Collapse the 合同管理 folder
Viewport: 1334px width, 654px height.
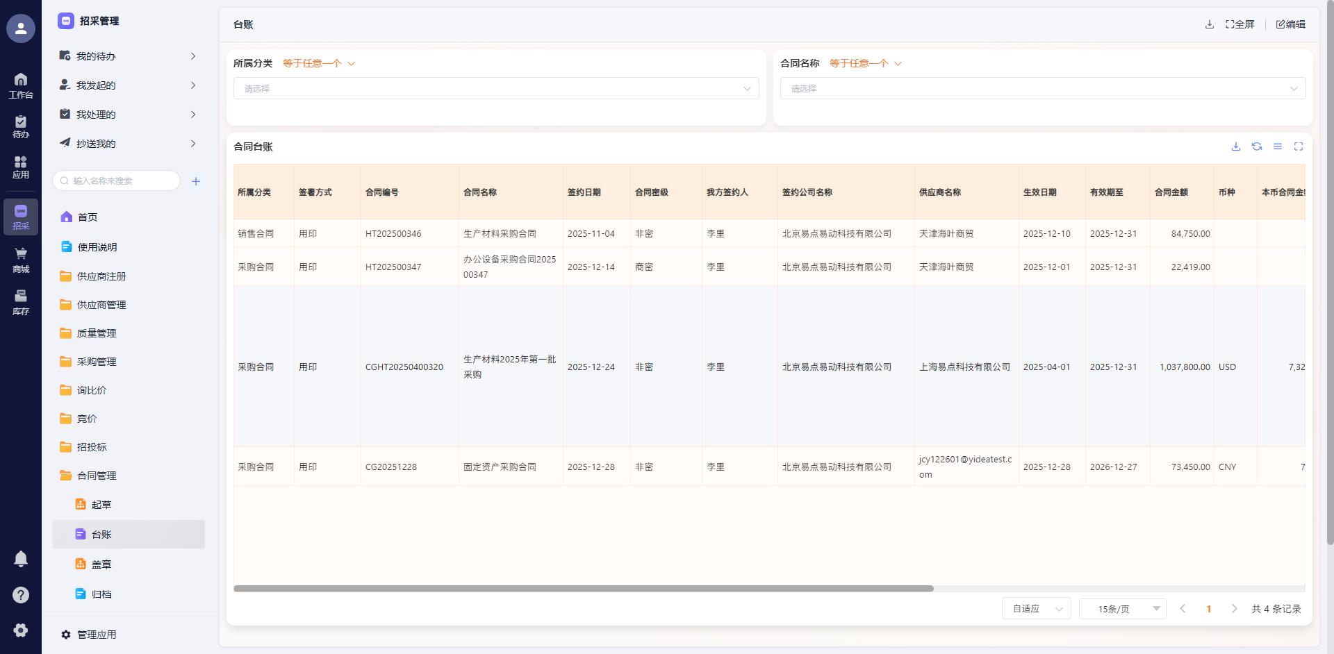[x=129, y=476]
